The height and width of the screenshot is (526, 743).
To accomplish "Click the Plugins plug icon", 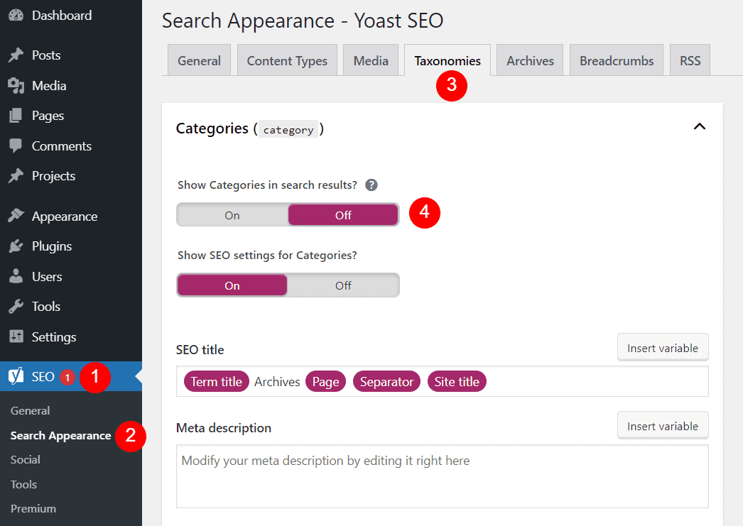I will [x=16, y=246].
